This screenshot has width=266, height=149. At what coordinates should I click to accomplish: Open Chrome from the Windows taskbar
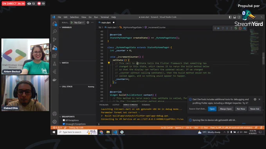coord(101,132)
